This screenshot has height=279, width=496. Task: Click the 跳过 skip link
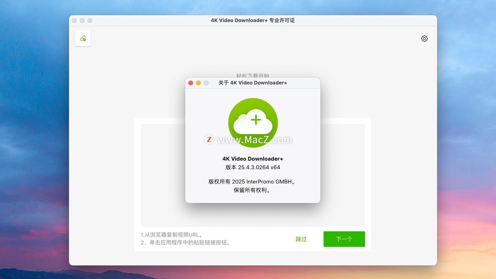click(x=301, y=239)
